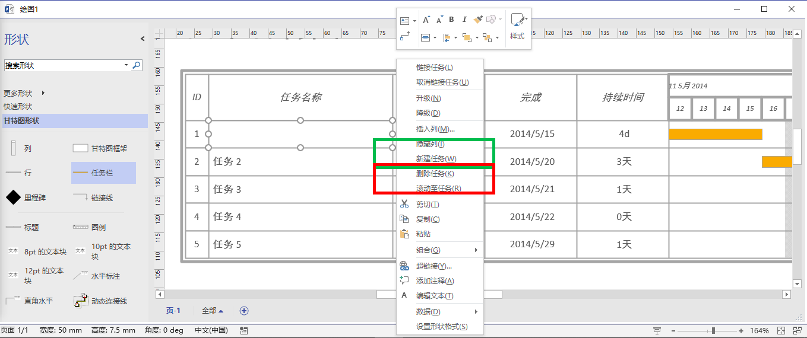
Task: Select the 行 row shape
Action: coord(20,173)
